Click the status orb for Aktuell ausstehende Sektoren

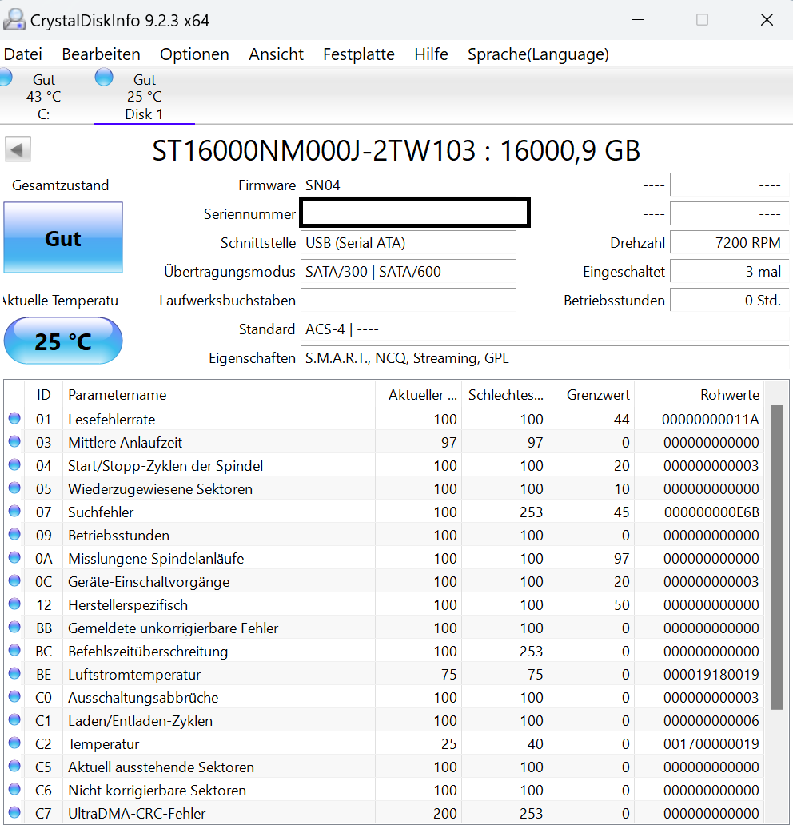[15, 767]
